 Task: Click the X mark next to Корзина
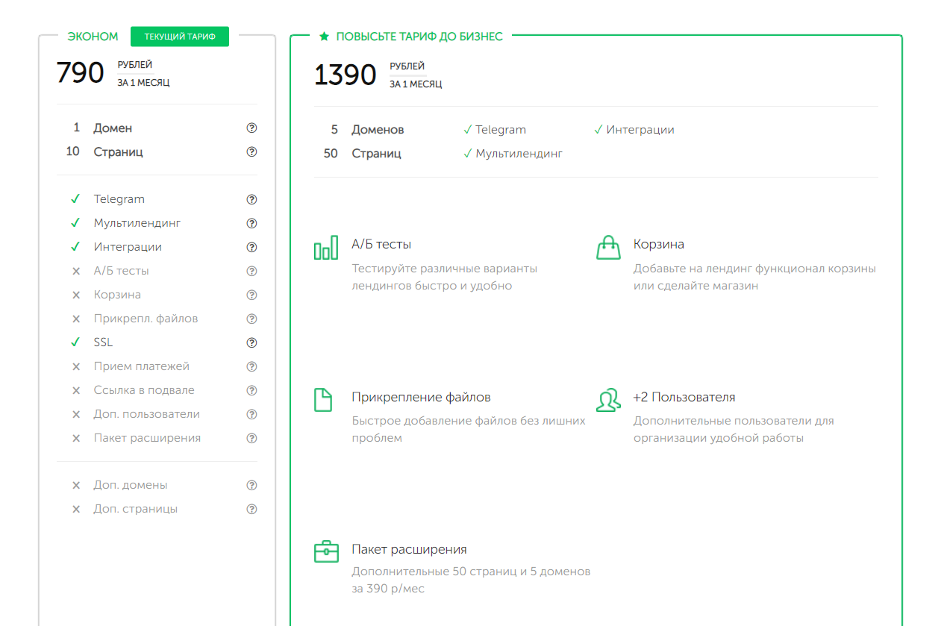(x=75, y=295)
